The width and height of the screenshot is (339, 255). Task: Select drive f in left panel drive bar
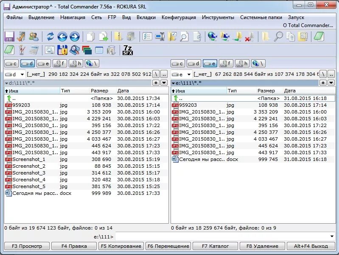coord(59,64)
